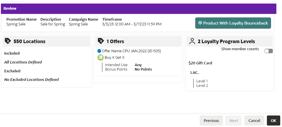Screen dimensions: 282x127
Task: Select Level 1 under LAC.
Action: tap(202, 81)
